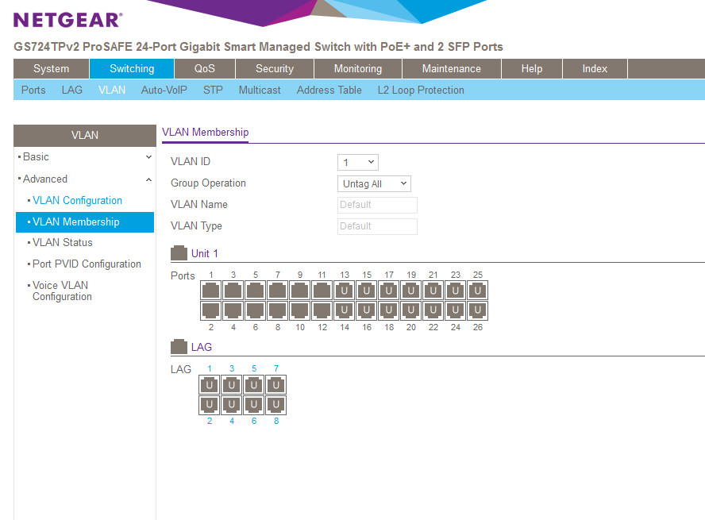
Task: Click port 25 icon in top row
Action: (x=478, y=291)
